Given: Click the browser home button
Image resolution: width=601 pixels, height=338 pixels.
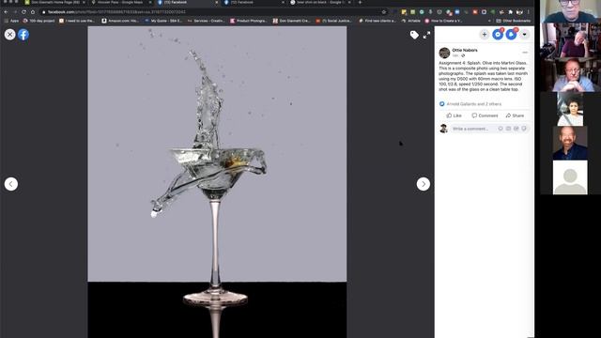Looking at the screenshot, I should coord(33,12).
